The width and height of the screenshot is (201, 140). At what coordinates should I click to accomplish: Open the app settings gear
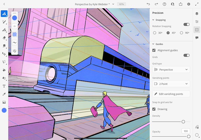pyautogui.click(x=188, y=4)
